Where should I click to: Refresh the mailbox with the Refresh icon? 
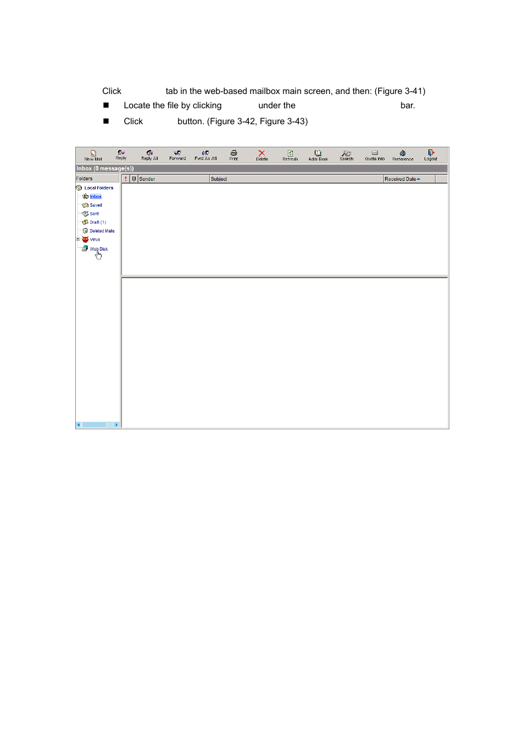290,155
